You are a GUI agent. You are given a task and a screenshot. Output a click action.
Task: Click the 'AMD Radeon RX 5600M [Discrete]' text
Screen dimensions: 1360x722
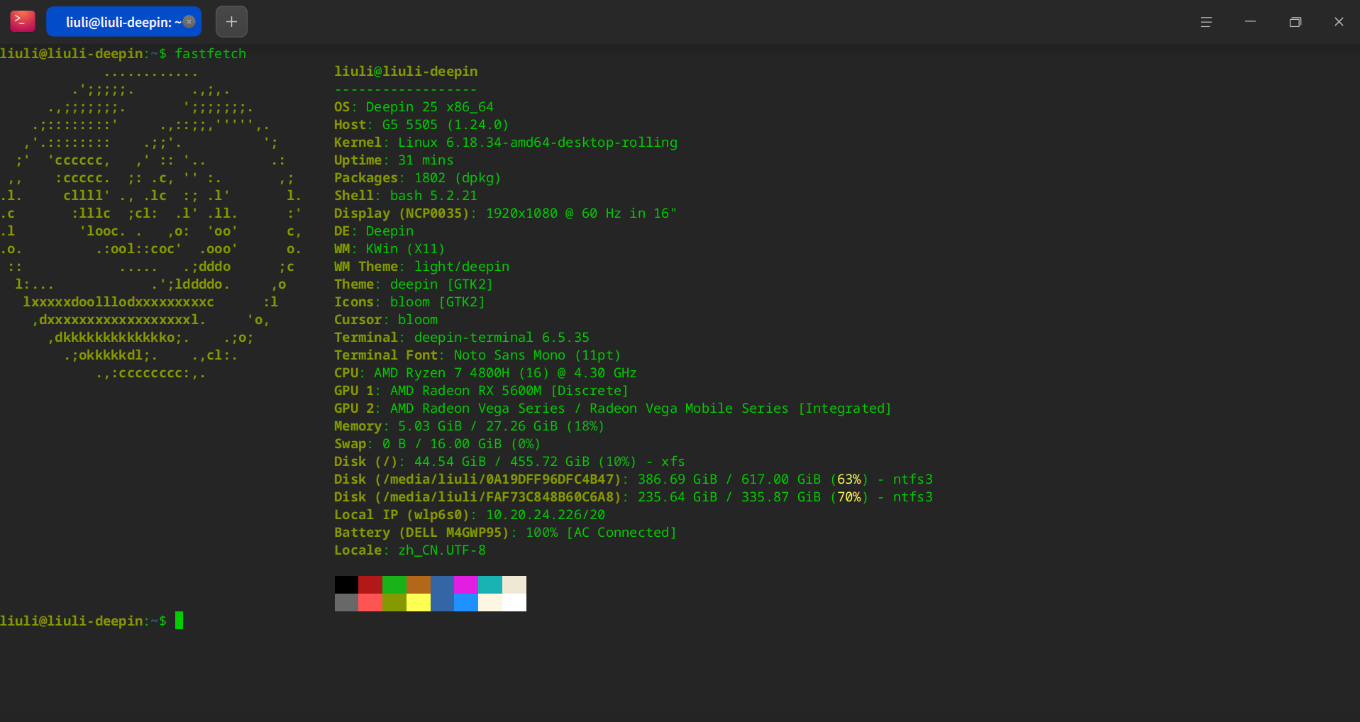[509, 391]
